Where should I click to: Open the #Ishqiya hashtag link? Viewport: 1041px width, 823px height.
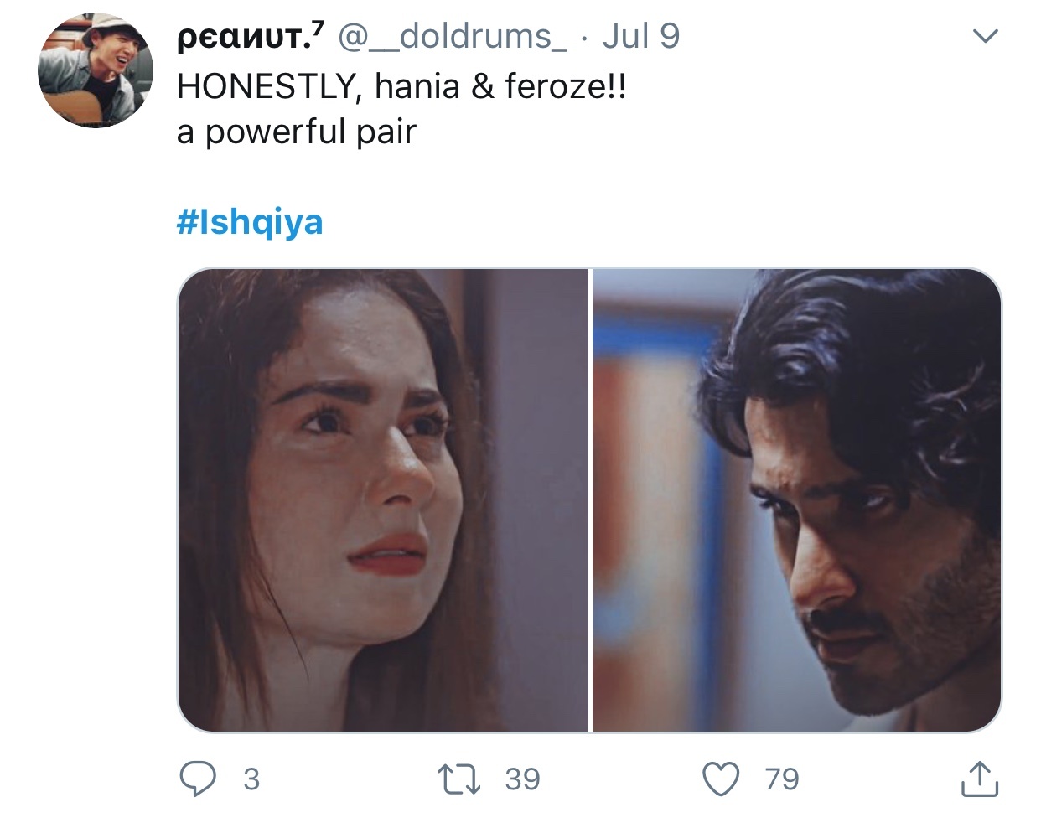250,222
